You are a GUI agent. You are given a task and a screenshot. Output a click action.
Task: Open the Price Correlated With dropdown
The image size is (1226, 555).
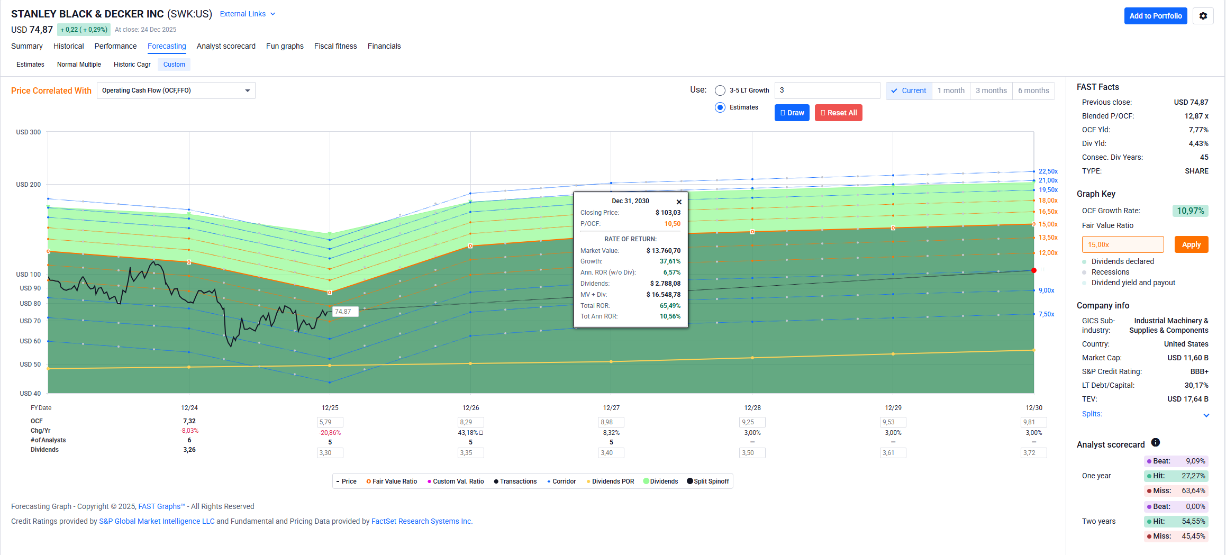point(176,90)
